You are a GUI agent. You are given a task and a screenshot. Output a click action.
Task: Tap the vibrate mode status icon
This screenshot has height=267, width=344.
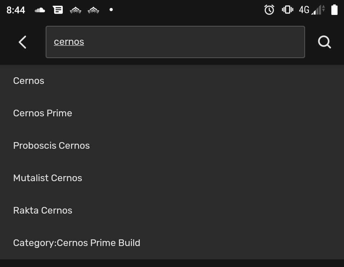click(287, 10)
